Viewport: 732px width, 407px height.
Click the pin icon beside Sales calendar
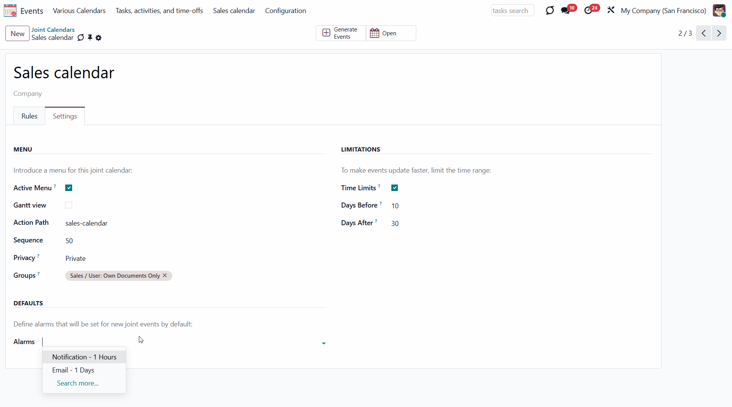[90, 38]
